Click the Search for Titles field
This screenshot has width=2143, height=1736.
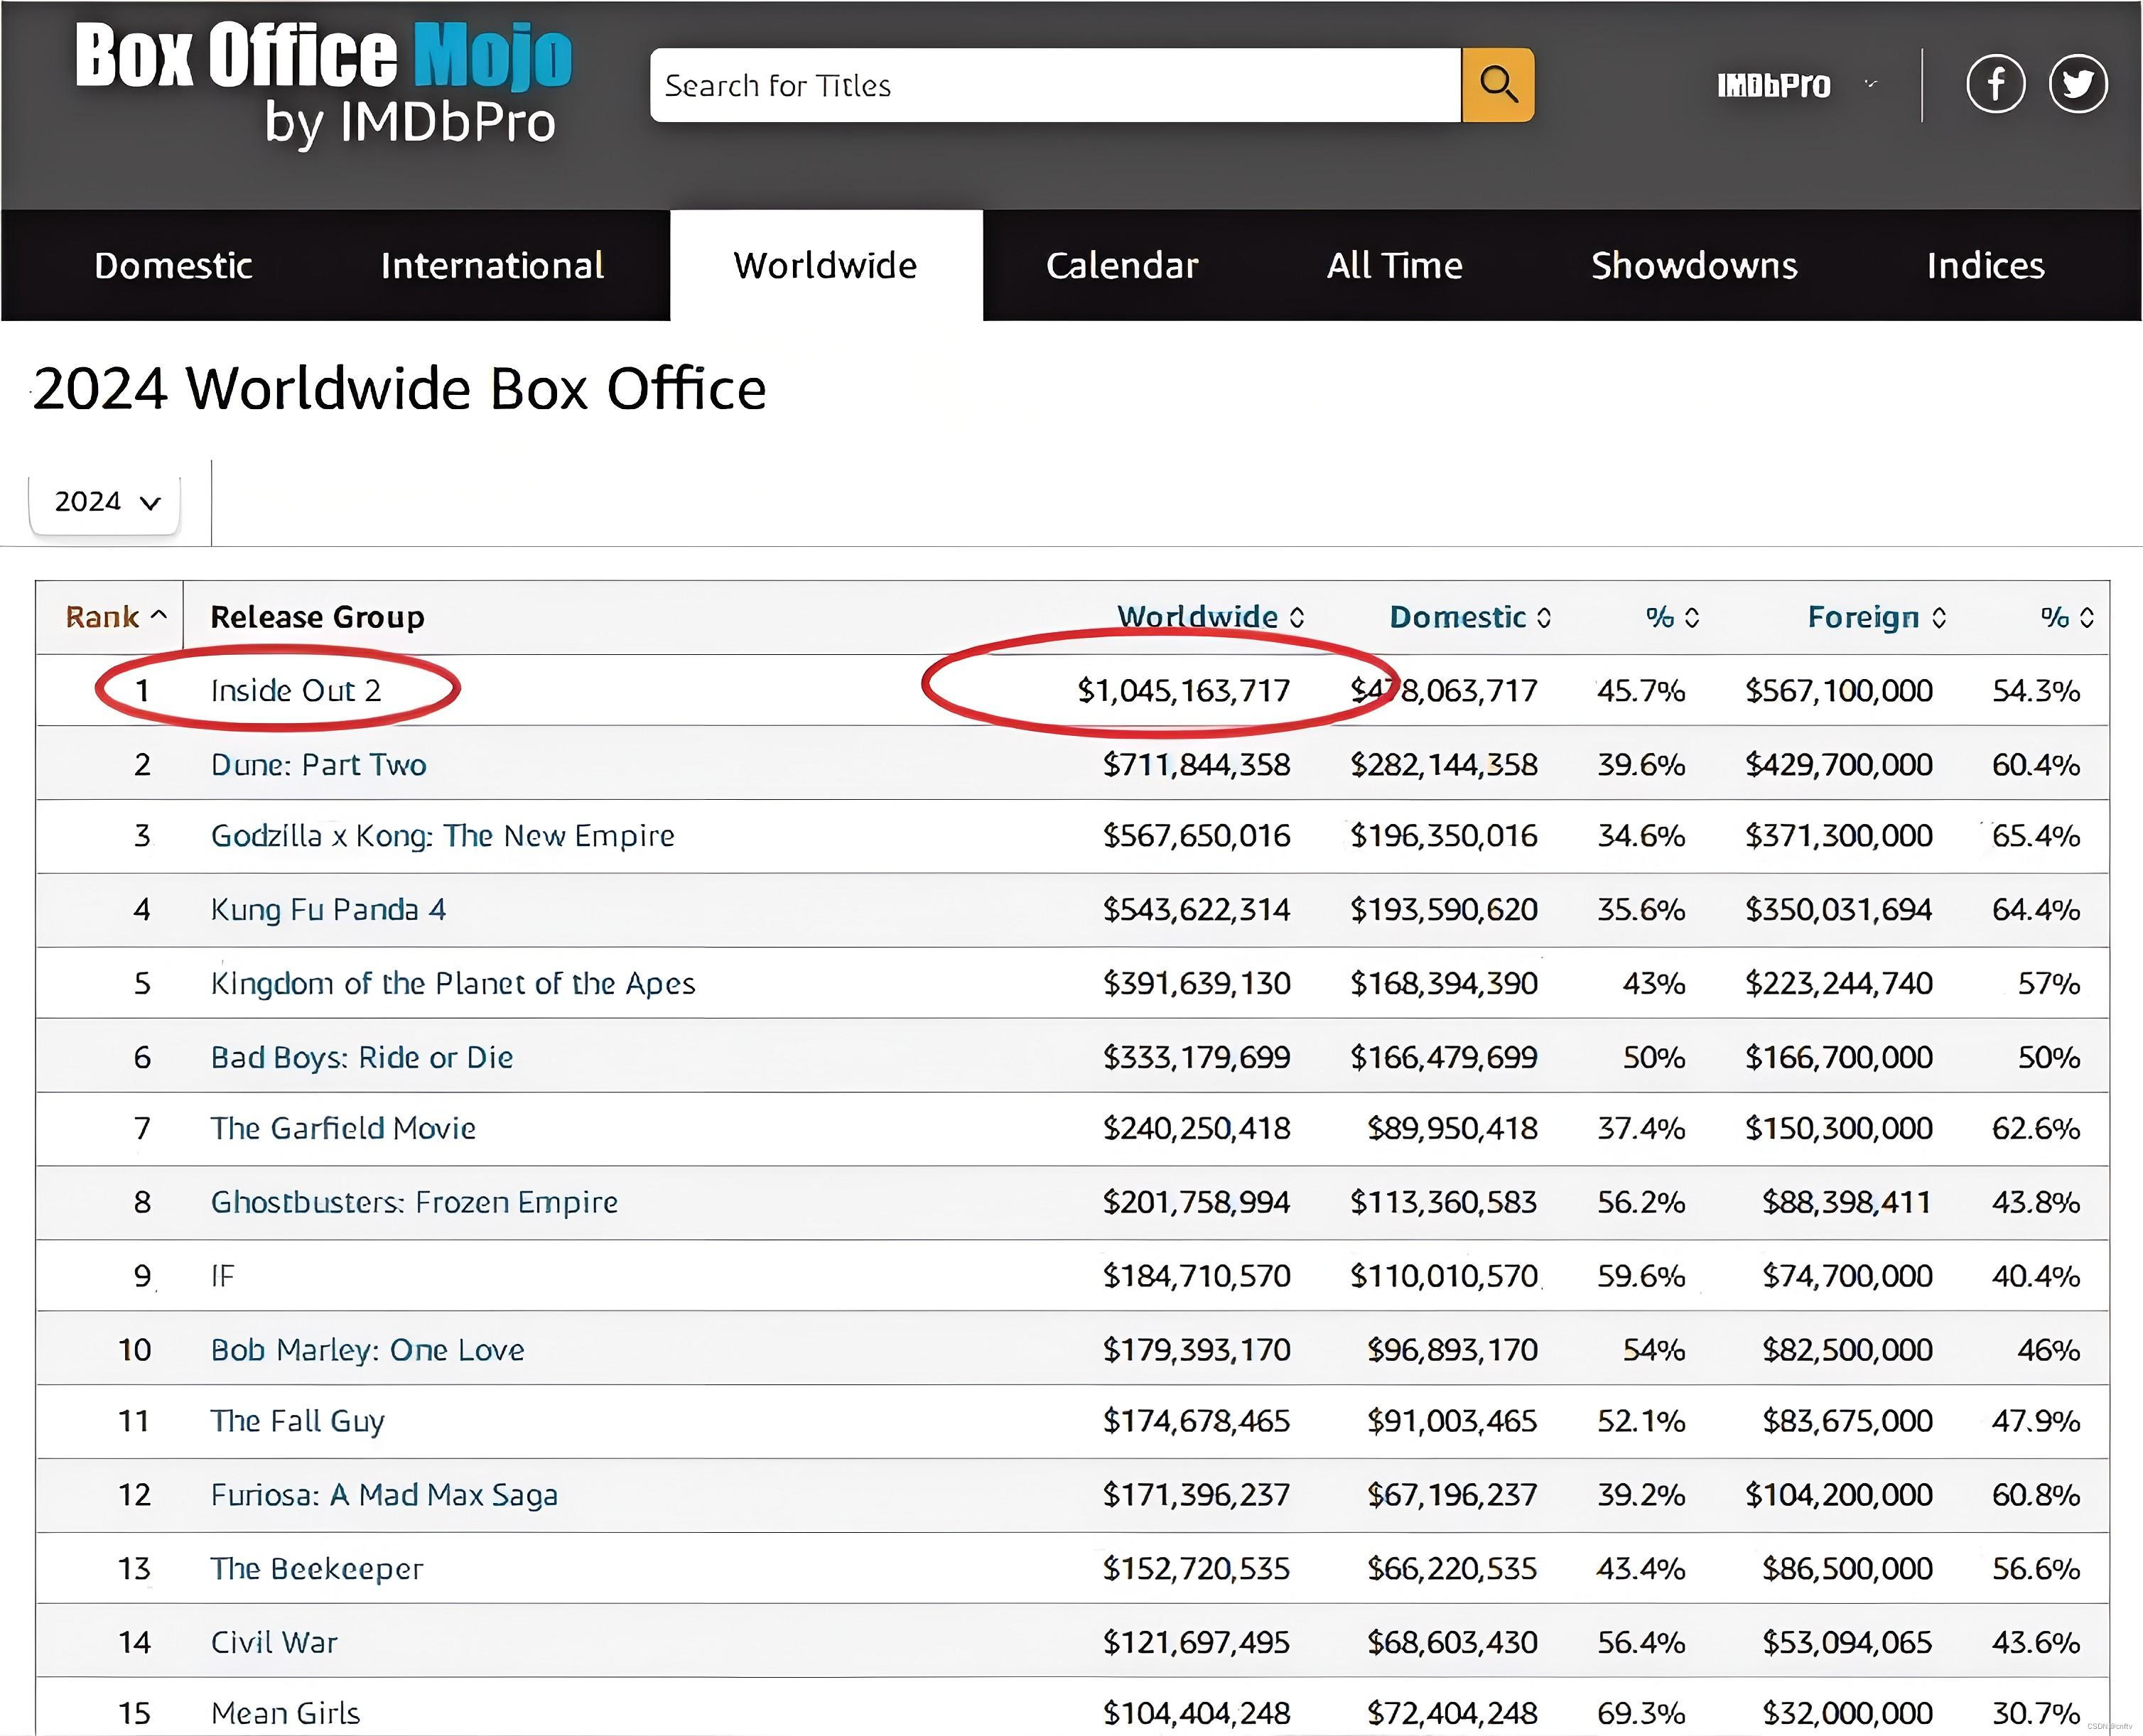[x=1054, y=85]
